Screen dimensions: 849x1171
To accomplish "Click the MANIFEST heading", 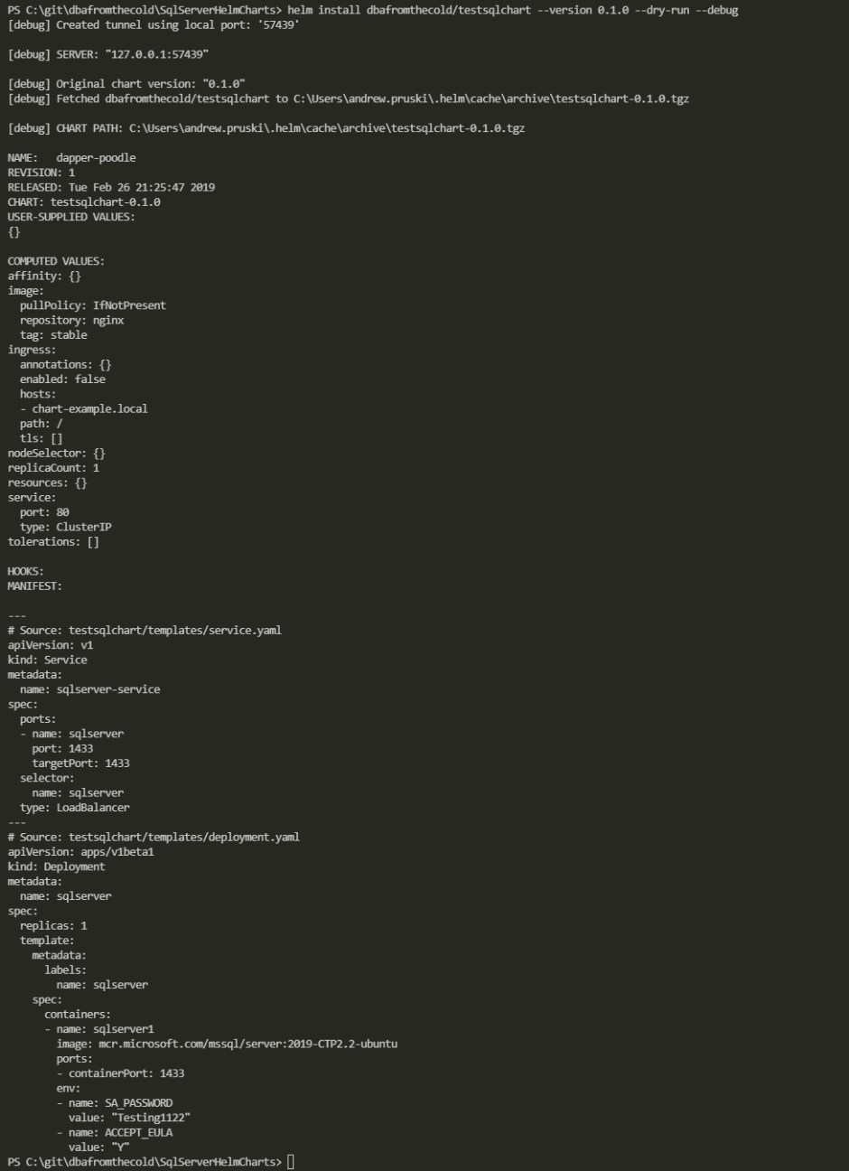I will click(x=35, y=586).
